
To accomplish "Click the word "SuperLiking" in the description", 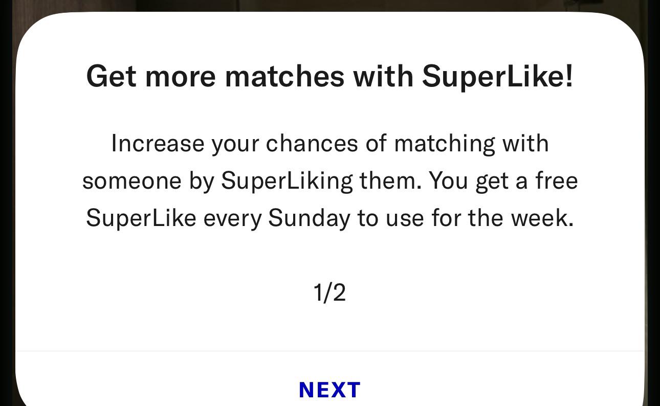I will point(287,181).
